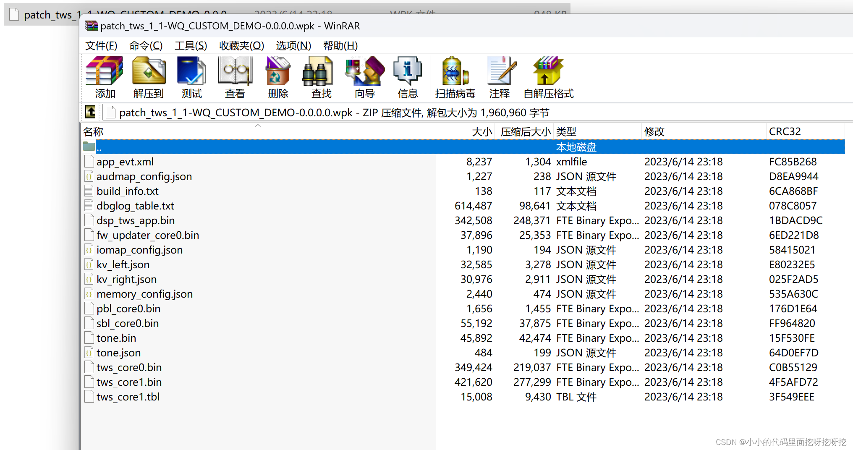Select tone.bin file
Viewport: 853px width, 450px height.
[116, 338]
